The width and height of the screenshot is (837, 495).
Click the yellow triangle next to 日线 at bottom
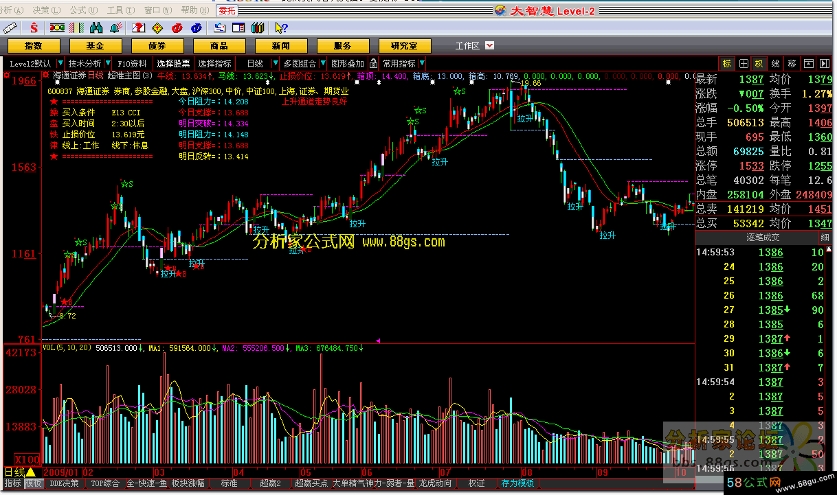point(31,472)
